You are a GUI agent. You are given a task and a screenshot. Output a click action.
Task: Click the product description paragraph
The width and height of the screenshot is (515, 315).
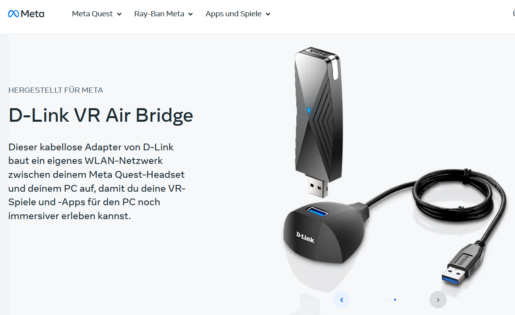point(97,181)
